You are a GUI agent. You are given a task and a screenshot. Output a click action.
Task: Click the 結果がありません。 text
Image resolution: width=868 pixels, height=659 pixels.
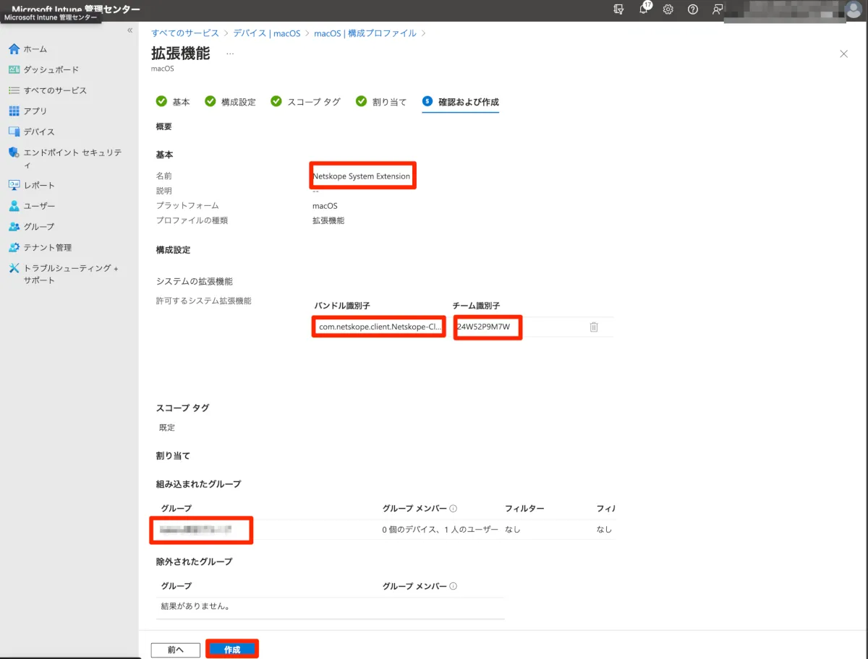195,606
